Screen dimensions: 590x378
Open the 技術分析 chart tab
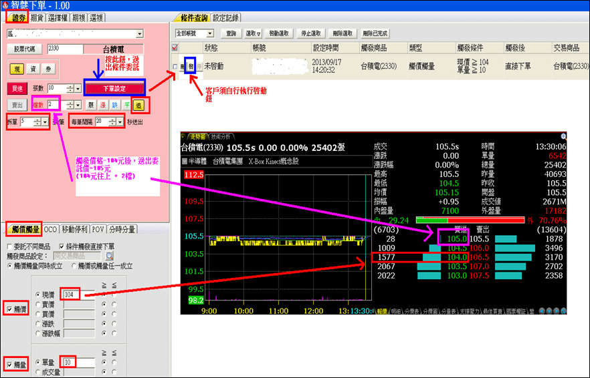point(221,136)
